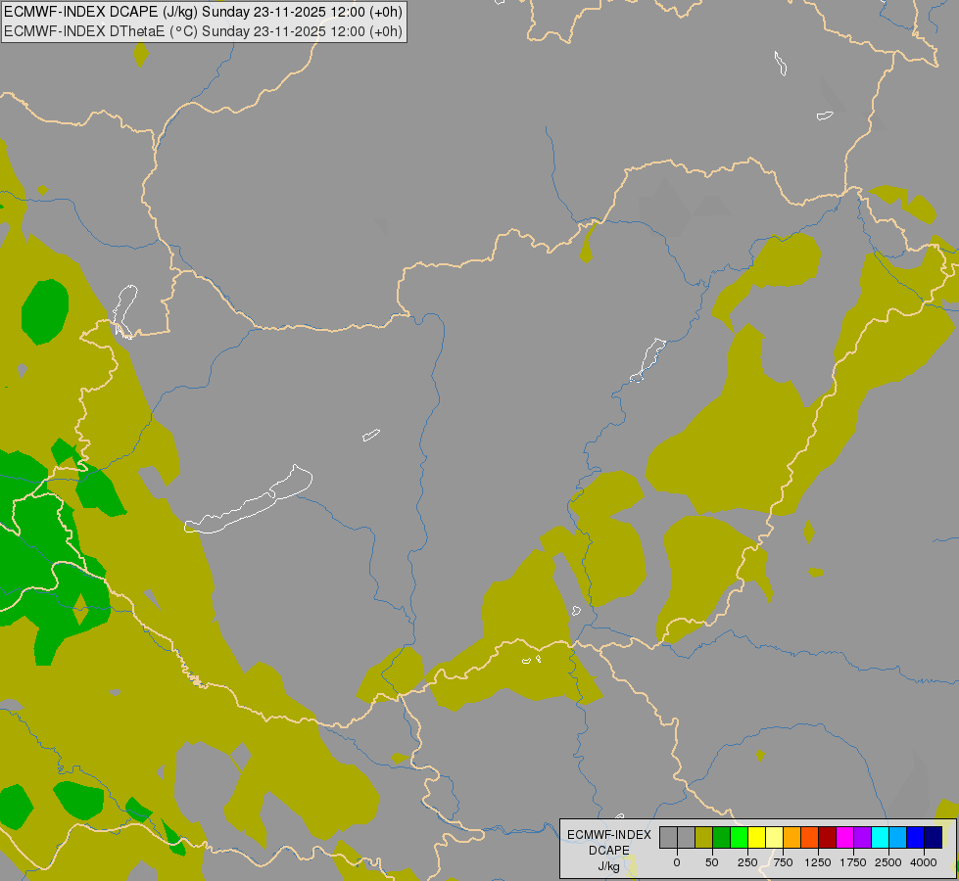Click the legend value 4000
The height and width of the screenshot is (881, 959).
(924, 862)
